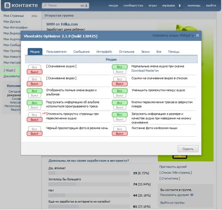Open the Все tab
222x210 pixels.
(159, 52)
